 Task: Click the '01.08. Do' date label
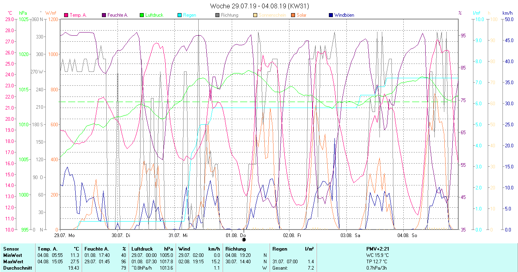[236, 235]
